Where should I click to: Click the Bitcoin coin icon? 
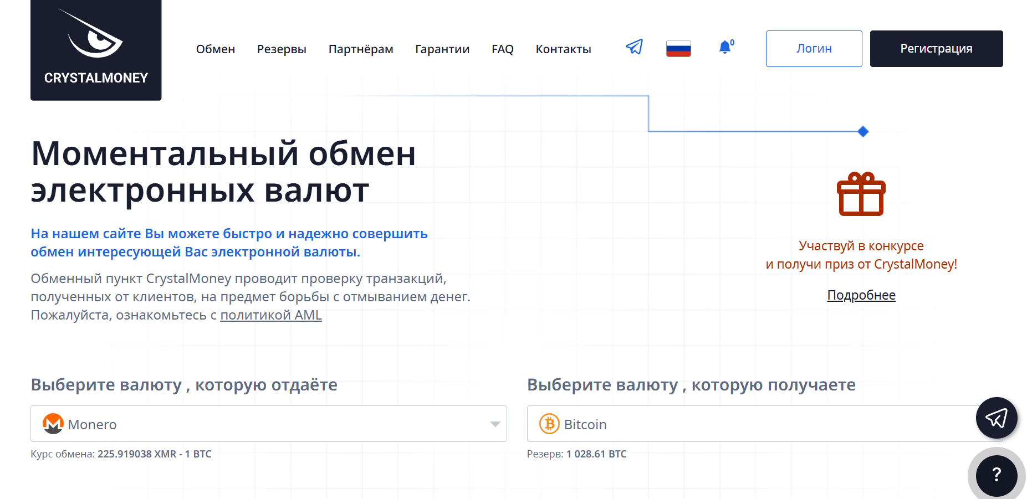click(x=549, y=424)
